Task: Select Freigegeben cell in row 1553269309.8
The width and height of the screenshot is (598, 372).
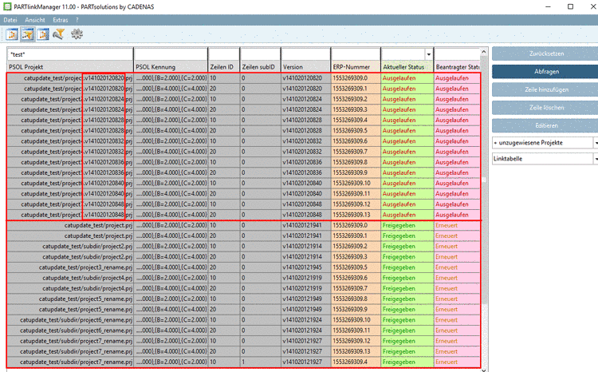Action: [407, 299]
